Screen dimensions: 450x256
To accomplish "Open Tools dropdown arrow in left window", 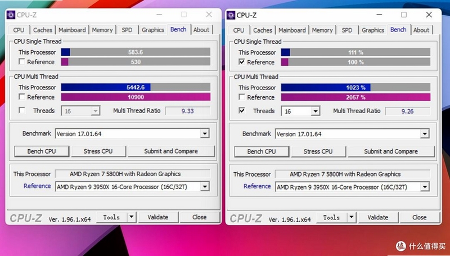I will tap(131, 217).
